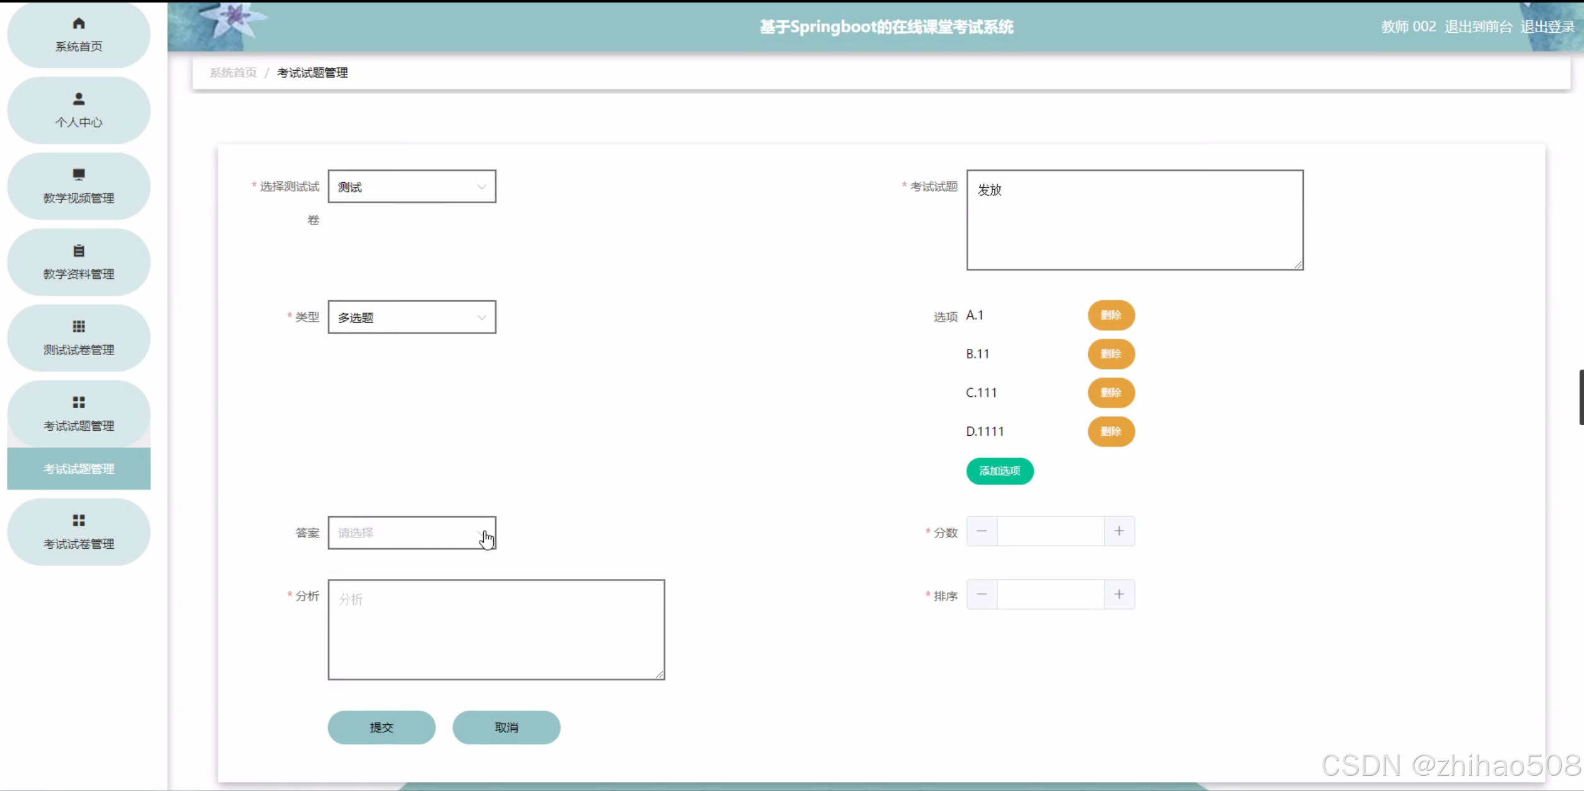Delete option A.1 with 删除 button
Screen dimensions: 1584x791
[x=1110, y=315]
